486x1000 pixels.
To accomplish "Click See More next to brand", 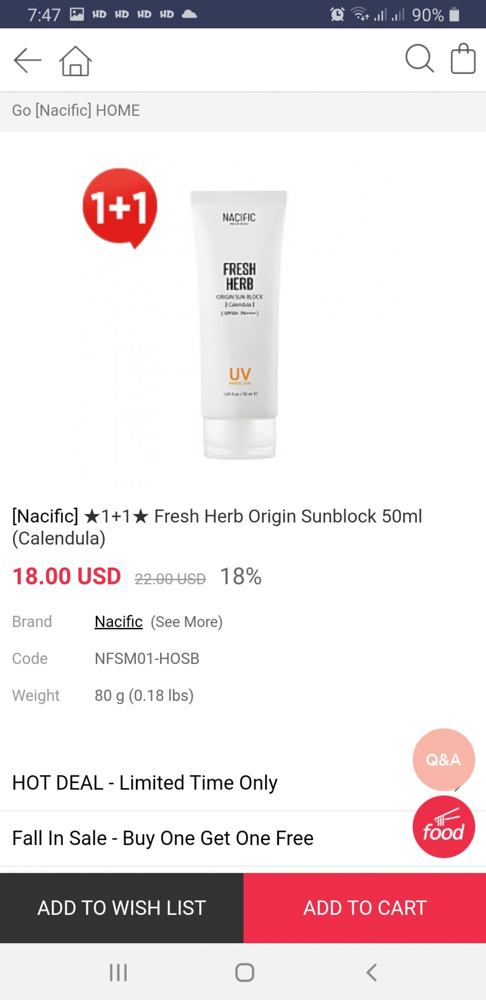I will coord(187,622).
